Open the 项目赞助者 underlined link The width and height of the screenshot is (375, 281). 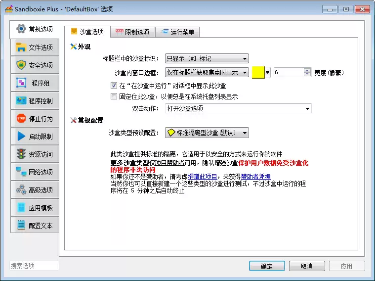click(x=170, y=163)
